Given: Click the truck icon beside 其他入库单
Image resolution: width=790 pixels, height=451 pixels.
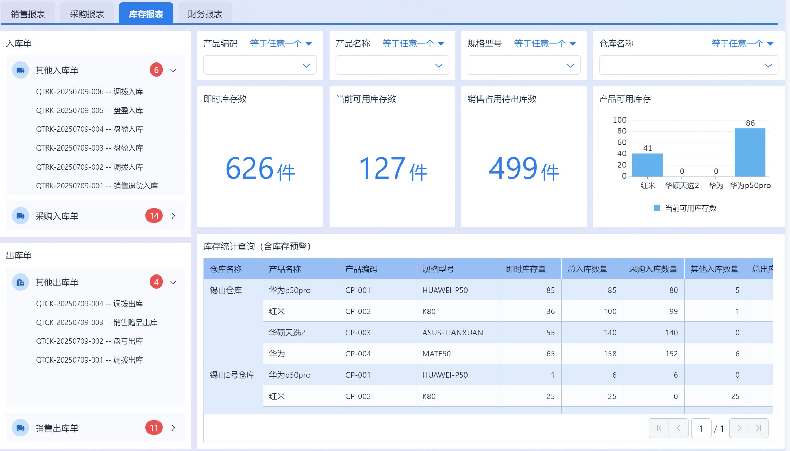Looking at the screenshot, I should 21,70.
